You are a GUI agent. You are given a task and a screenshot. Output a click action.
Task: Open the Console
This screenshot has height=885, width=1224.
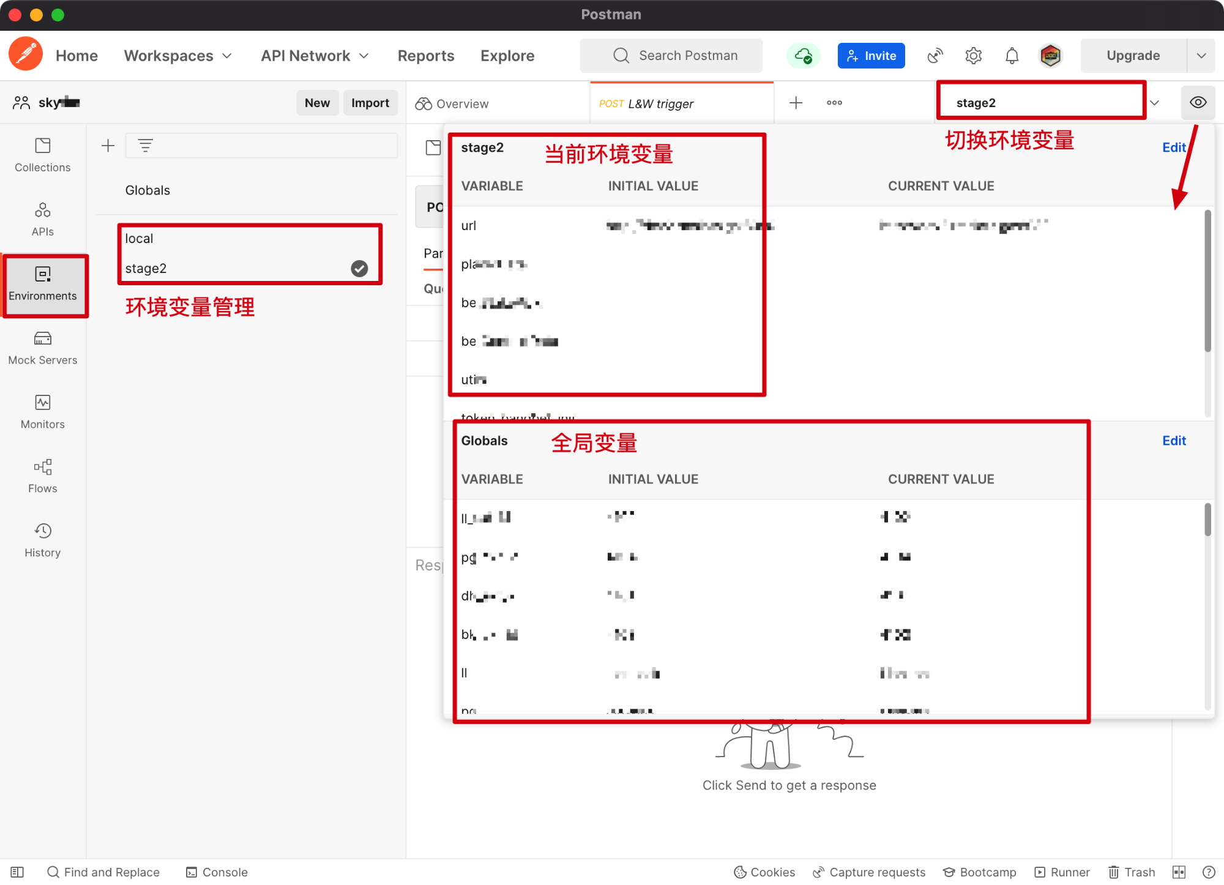[217, 872]
